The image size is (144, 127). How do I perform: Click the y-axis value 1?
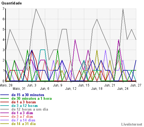[x=4, y=71]
